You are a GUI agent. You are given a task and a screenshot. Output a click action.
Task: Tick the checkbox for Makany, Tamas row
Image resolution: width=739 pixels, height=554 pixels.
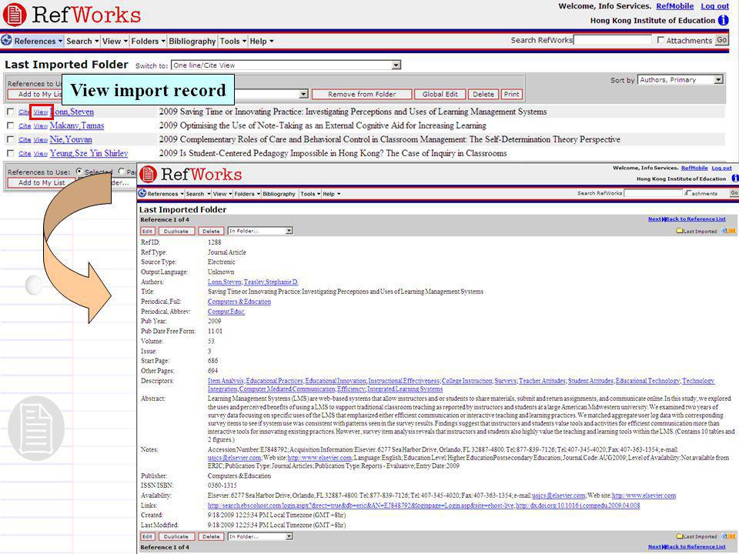(10, 125)
